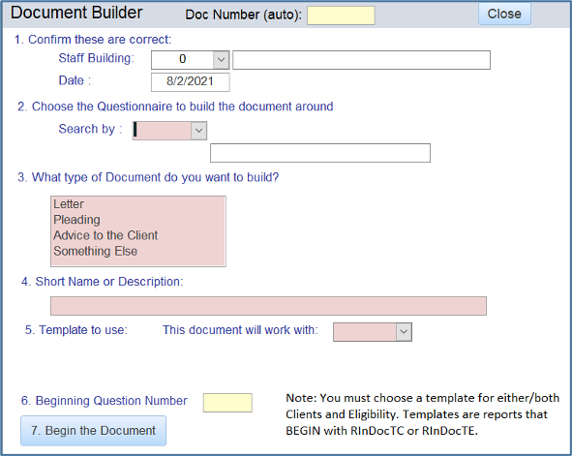
Task: Click the Close button
Action: (504, 14)
